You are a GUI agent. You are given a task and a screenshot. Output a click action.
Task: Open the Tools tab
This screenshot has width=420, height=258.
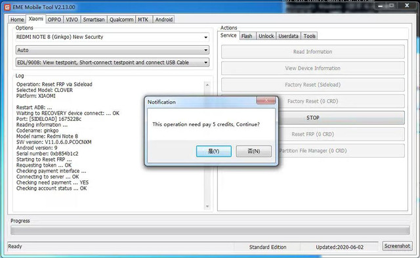[x=309, y=36]
